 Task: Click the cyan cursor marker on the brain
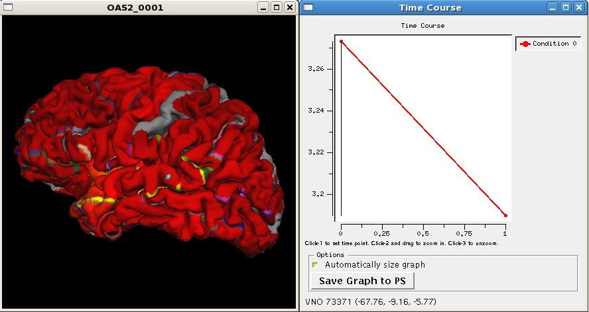168,177
